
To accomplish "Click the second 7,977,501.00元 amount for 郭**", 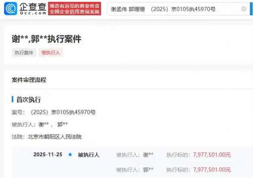I will point(212,170).
